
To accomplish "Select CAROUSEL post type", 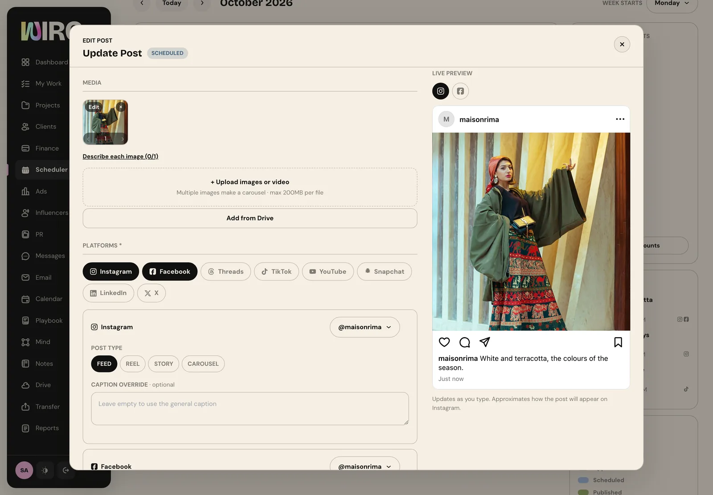I will click(203, 364).
